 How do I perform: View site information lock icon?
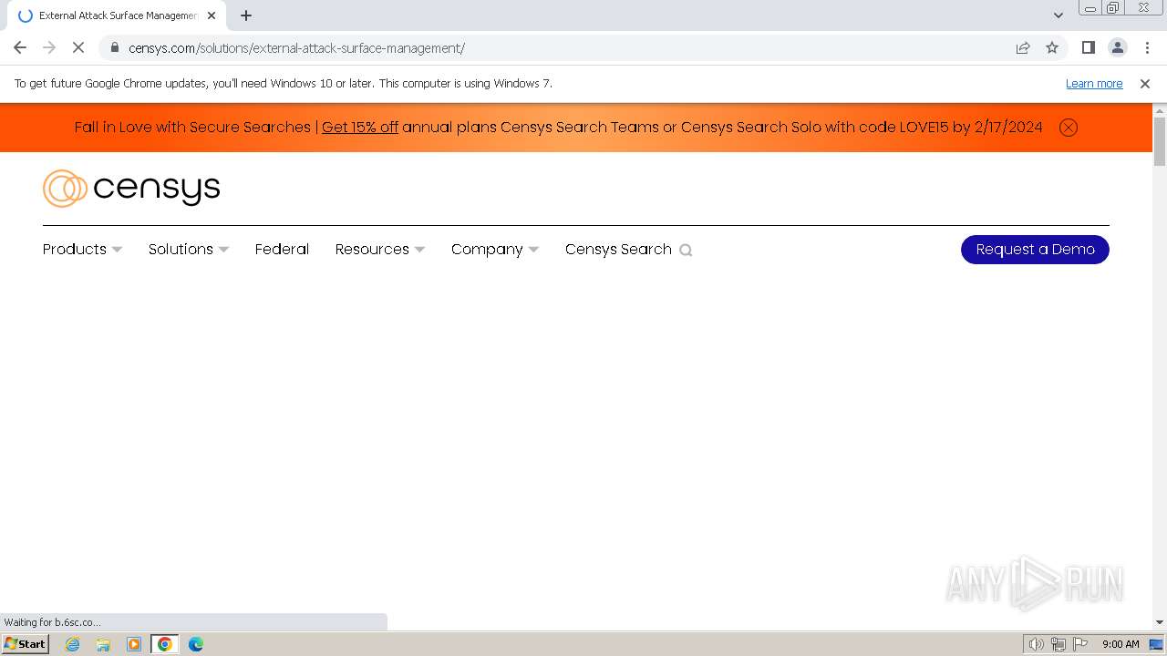(114, 47)
